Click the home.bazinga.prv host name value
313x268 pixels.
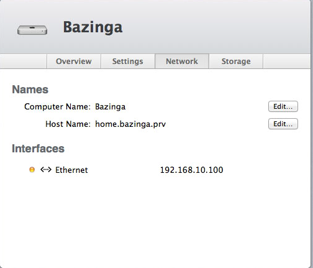click(130, 124)
